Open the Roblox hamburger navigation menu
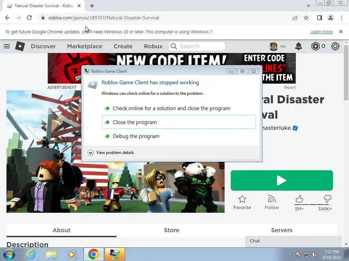 point(7,46)
